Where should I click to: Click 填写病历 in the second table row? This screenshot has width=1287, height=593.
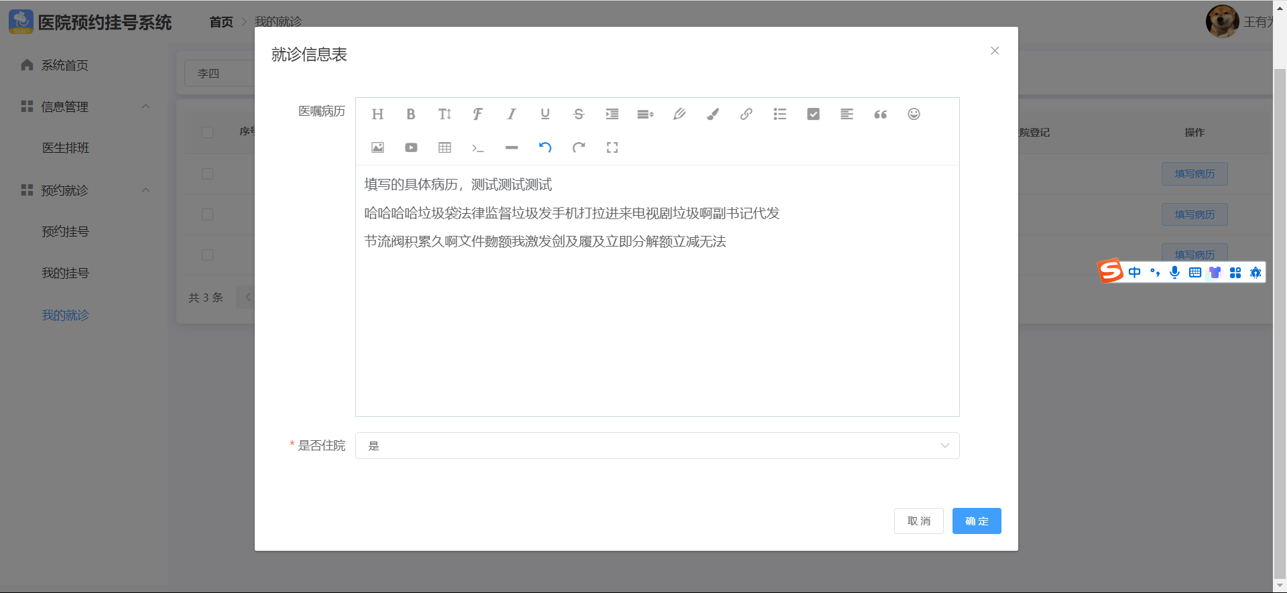click(1194, 214)
